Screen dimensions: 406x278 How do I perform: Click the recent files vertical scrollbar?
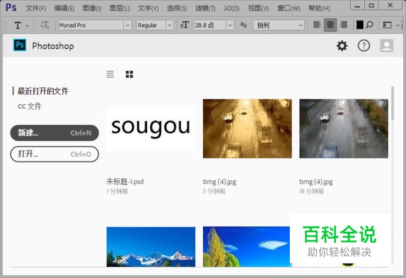coord(393,104)
